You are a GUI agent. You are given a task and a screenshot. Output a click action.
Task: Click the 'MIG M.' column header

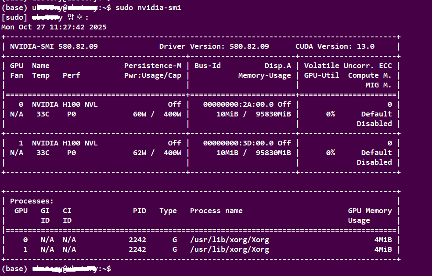(x=378, y=85)
